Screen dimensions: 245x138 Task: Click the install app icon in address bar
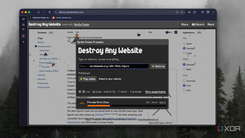point(177,12)
